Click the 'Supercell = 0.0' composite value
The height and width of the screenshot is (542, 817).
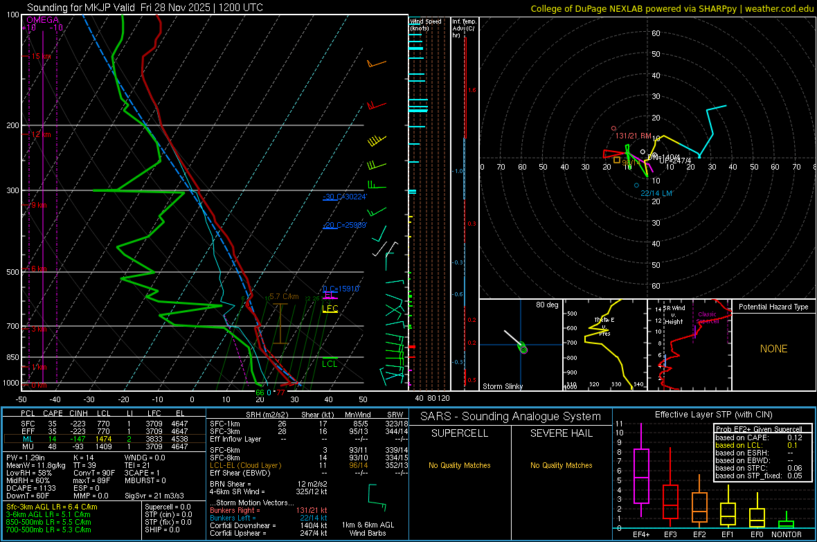click(168, 507)
